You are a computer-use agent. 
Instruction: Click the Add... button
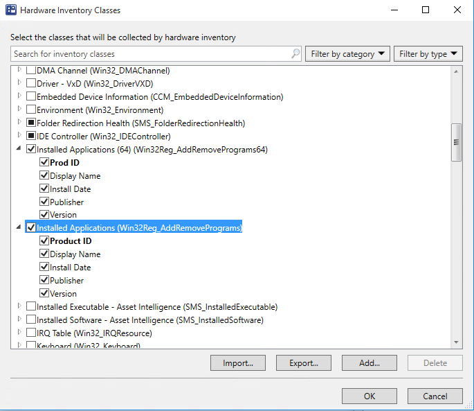370,363
